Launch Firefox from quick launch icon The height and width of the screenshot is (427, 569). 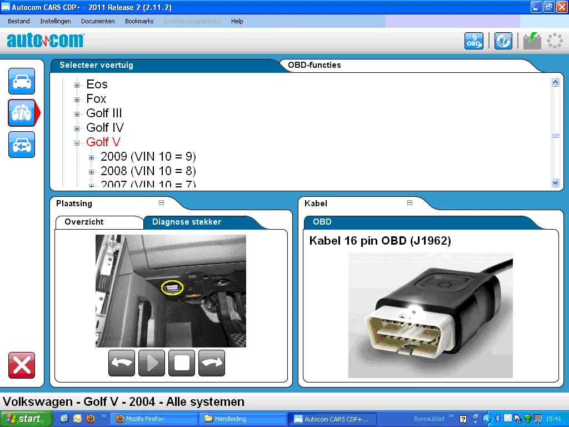pyautogui.click(x=91, y=419)
